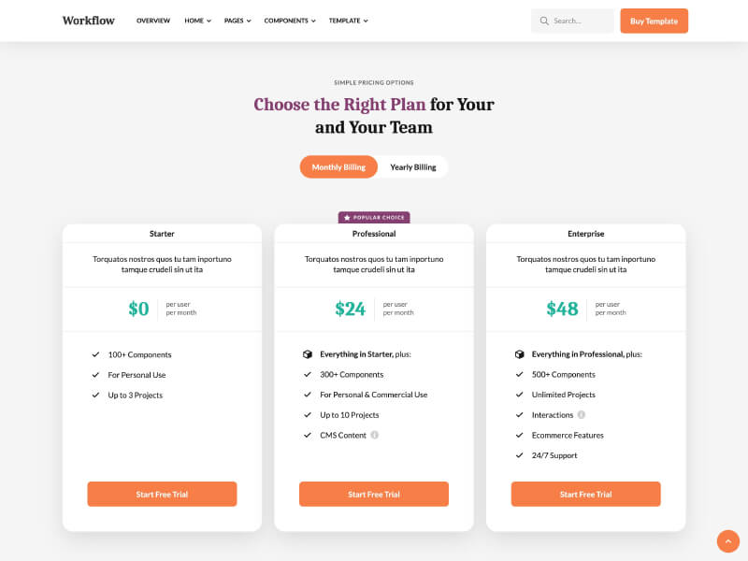The height and width of the screenshot is (561, 748).
Task: Switch to Yearly Billing
Action: click(x=412, y=166)
